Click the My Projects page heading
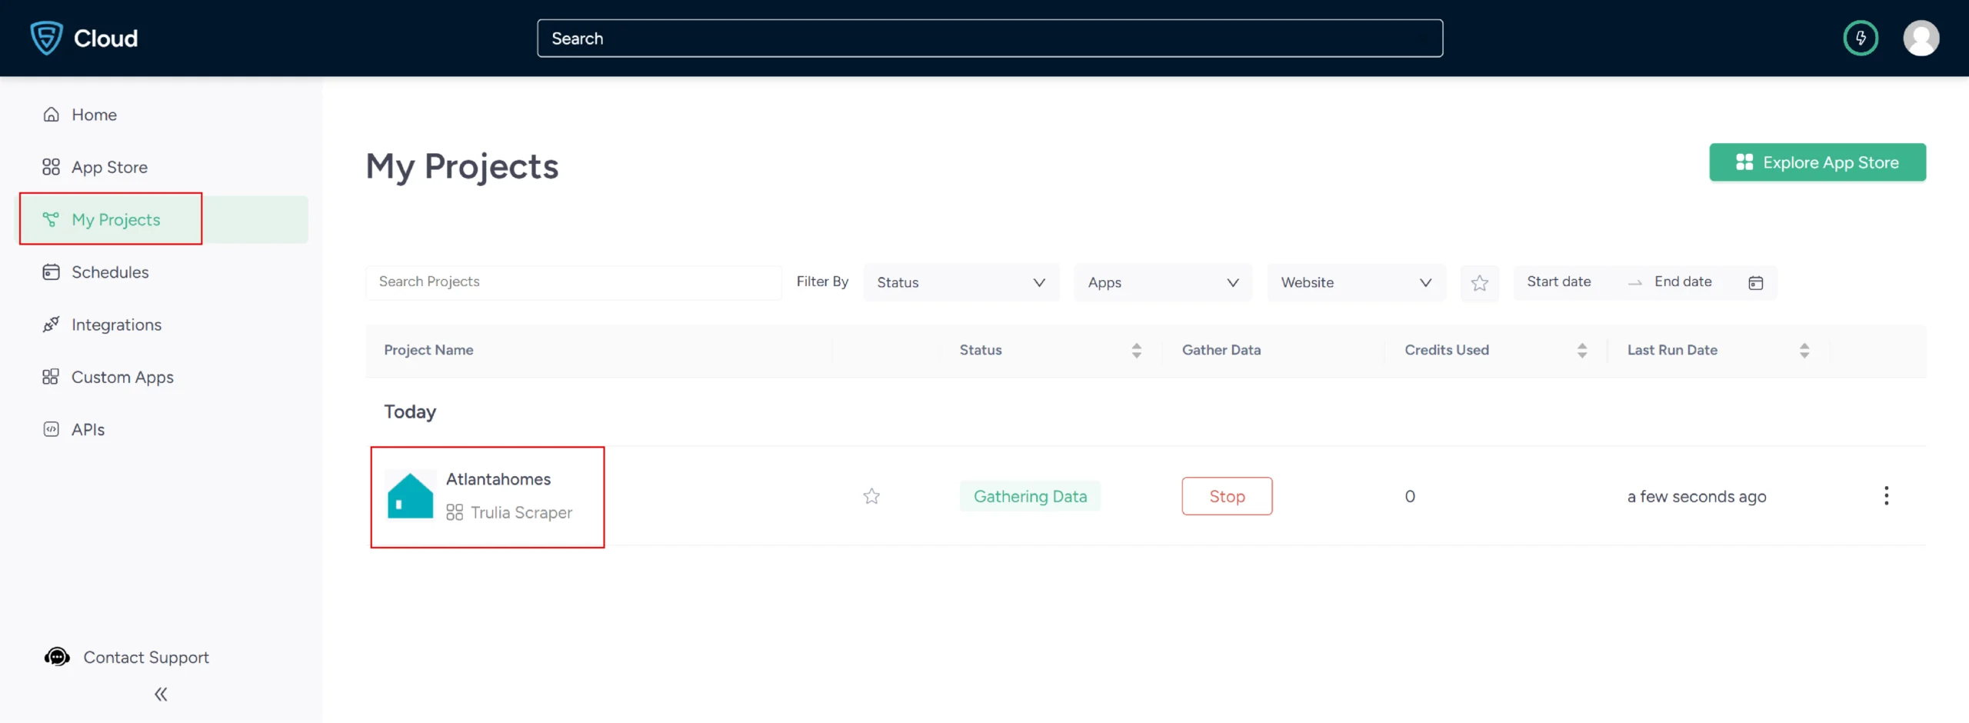Screen dimensions: 1969x723 pyautogui.click(x=462, y=167)
